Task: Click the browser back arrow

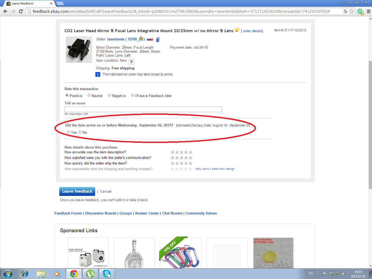Action: [5, 11]
